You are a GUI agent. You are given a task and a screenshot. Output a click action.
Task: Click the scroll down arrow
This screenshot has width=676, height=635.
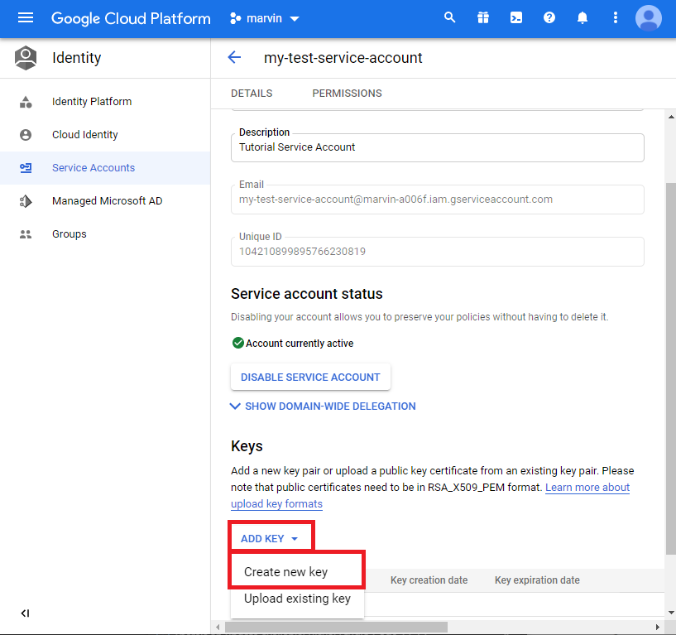[671, 612]
